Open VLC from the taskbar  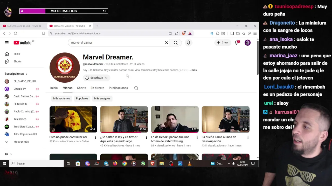pyautogui.click(x=189, y=164)
